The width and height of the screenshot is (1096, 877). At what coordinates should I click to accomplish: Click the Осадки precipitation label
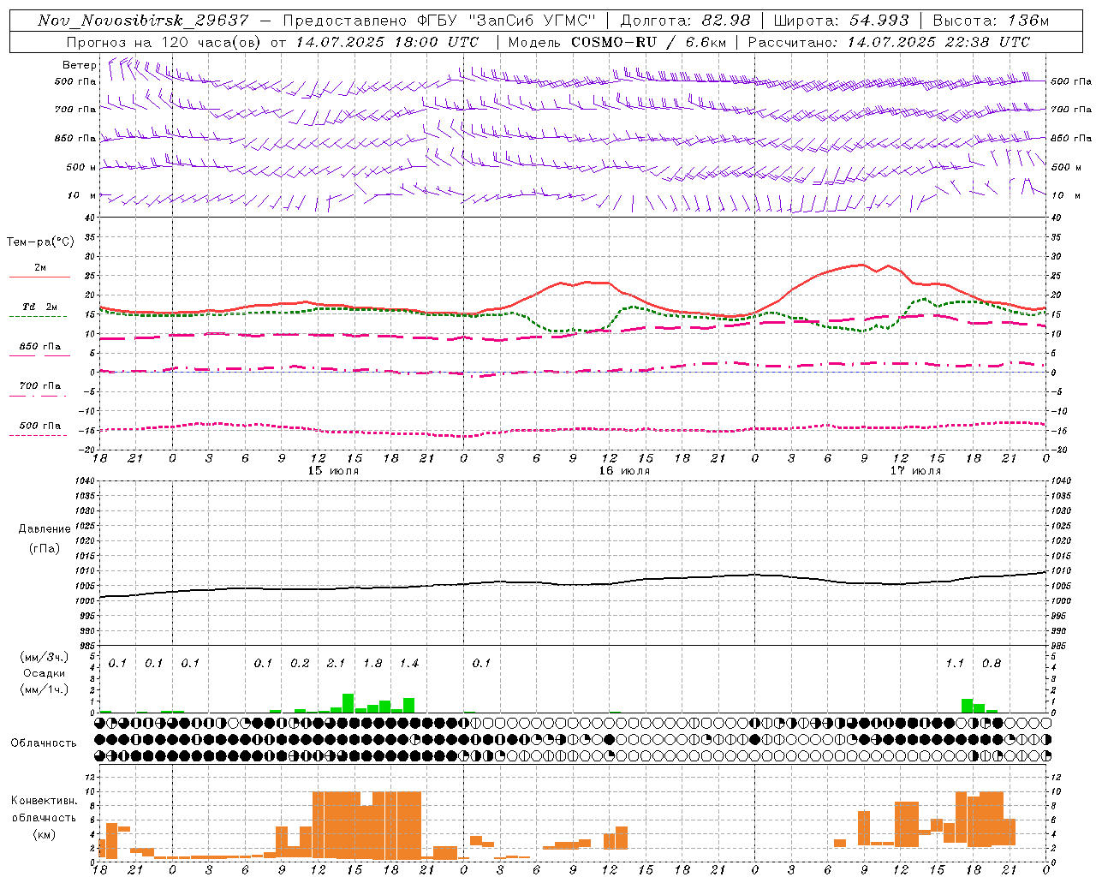(44, 673)
